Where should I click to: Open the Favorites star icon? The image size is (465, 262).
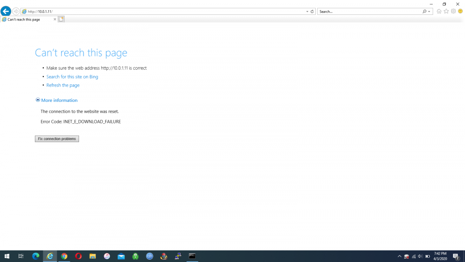coord(446,11)
